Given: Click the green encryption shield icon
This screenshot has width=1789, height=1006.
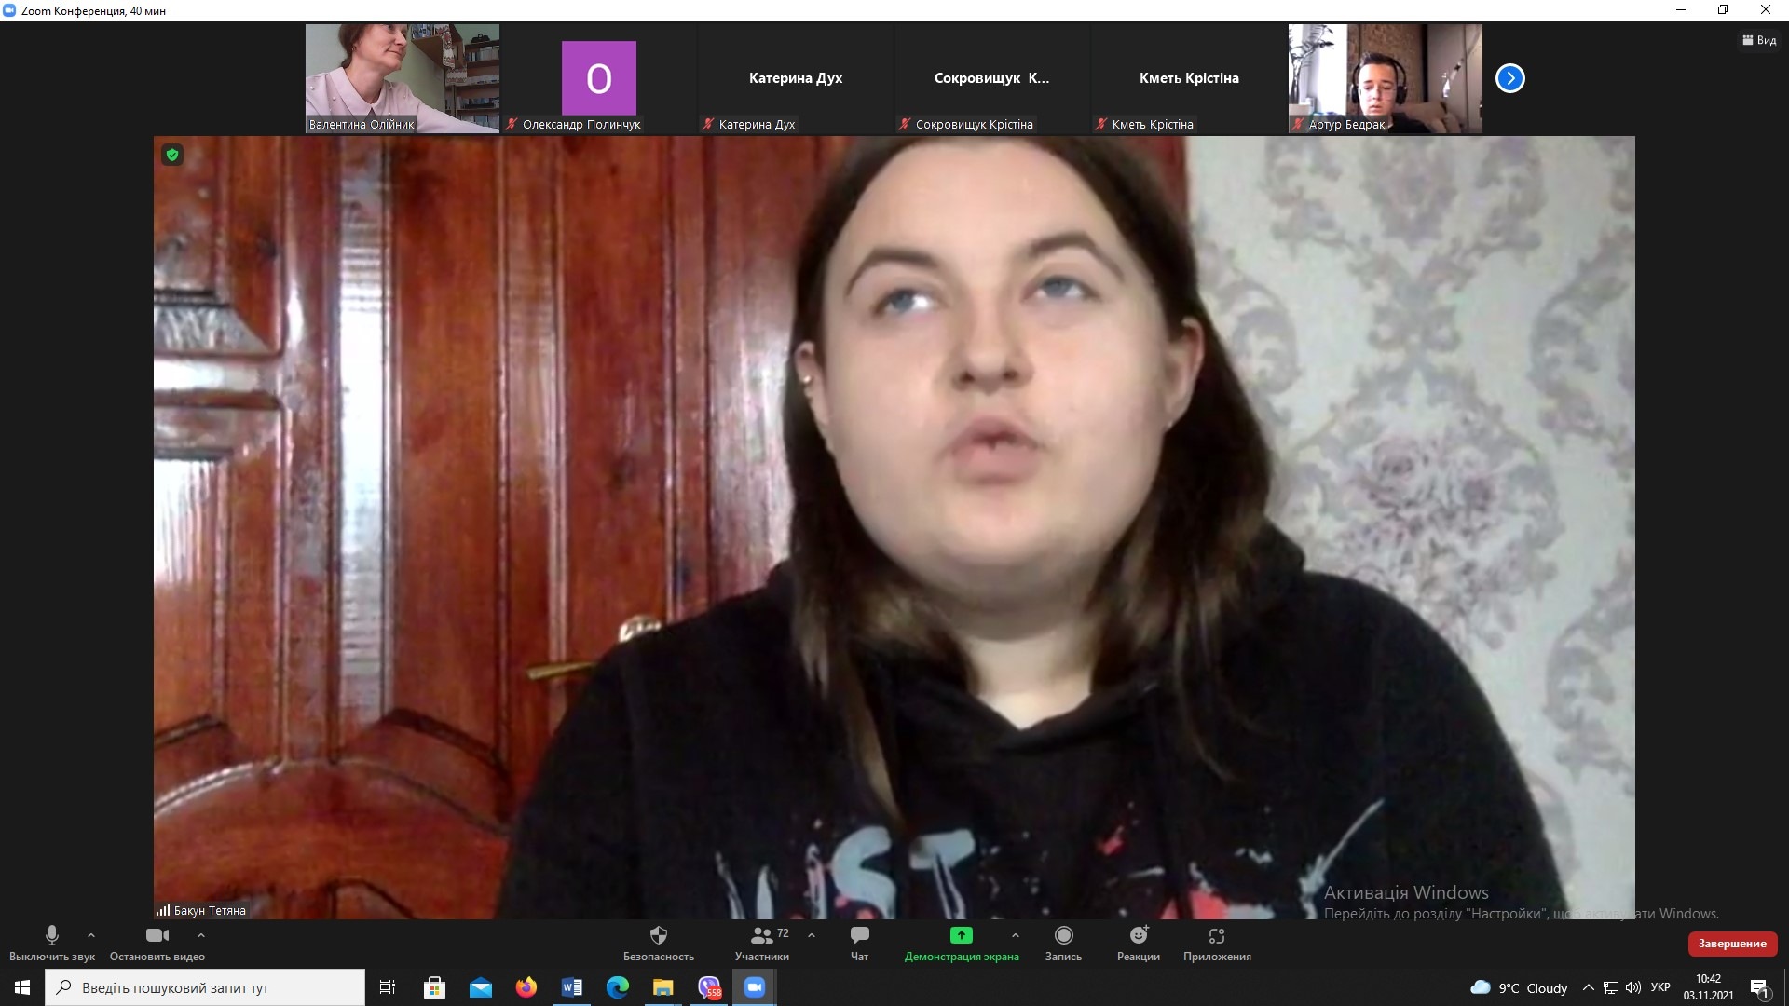Looking at the screenshot, I should coord(172,155).
